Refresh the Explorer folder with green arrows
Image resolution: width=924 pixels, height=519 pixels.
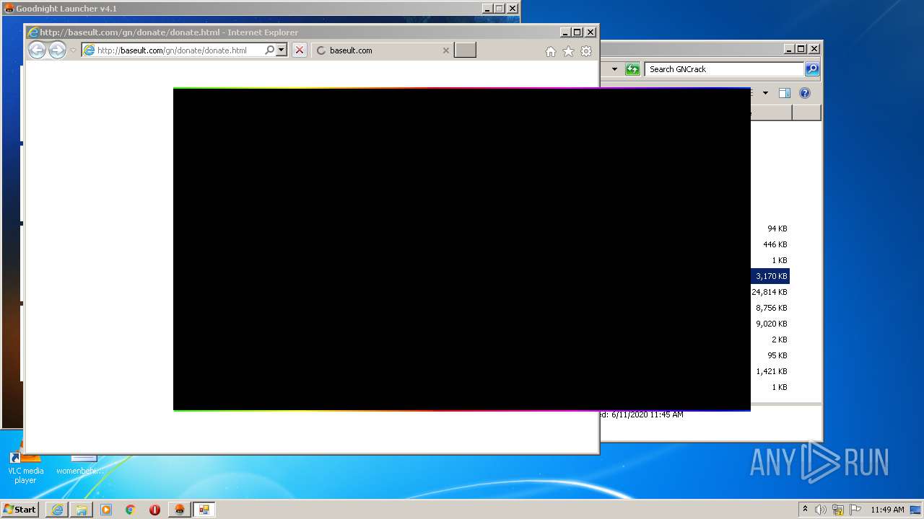tap(632, 69)
